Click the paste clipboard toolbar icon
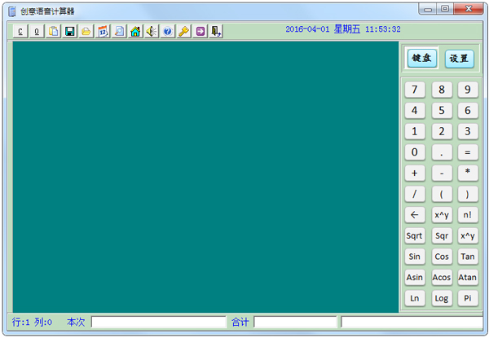Image resolution: width=489 pixels, height=338 pixels. (53, 32)
